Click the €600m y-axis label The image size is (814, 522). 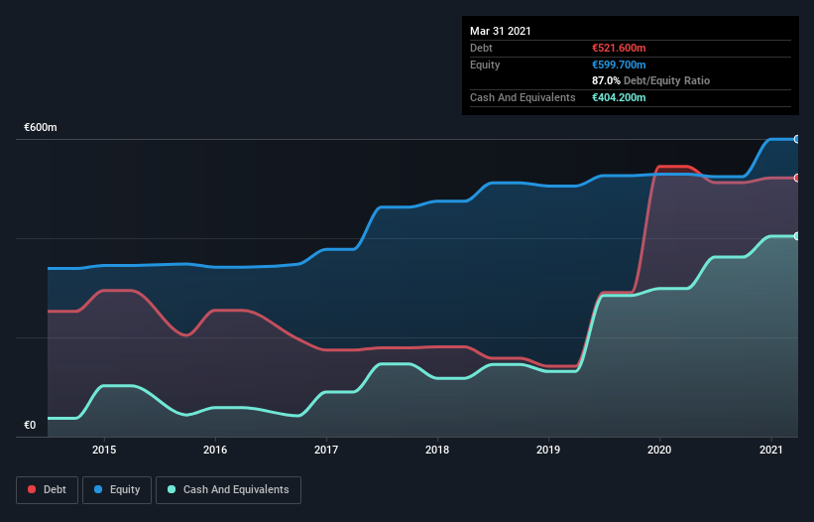coord(41,128)
